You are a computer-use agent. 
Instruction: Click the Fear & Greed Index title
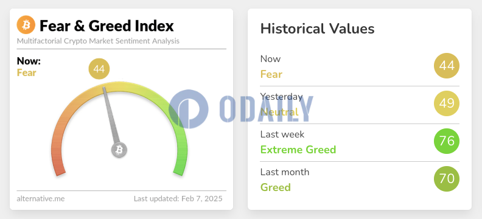(x=107, y=26)
